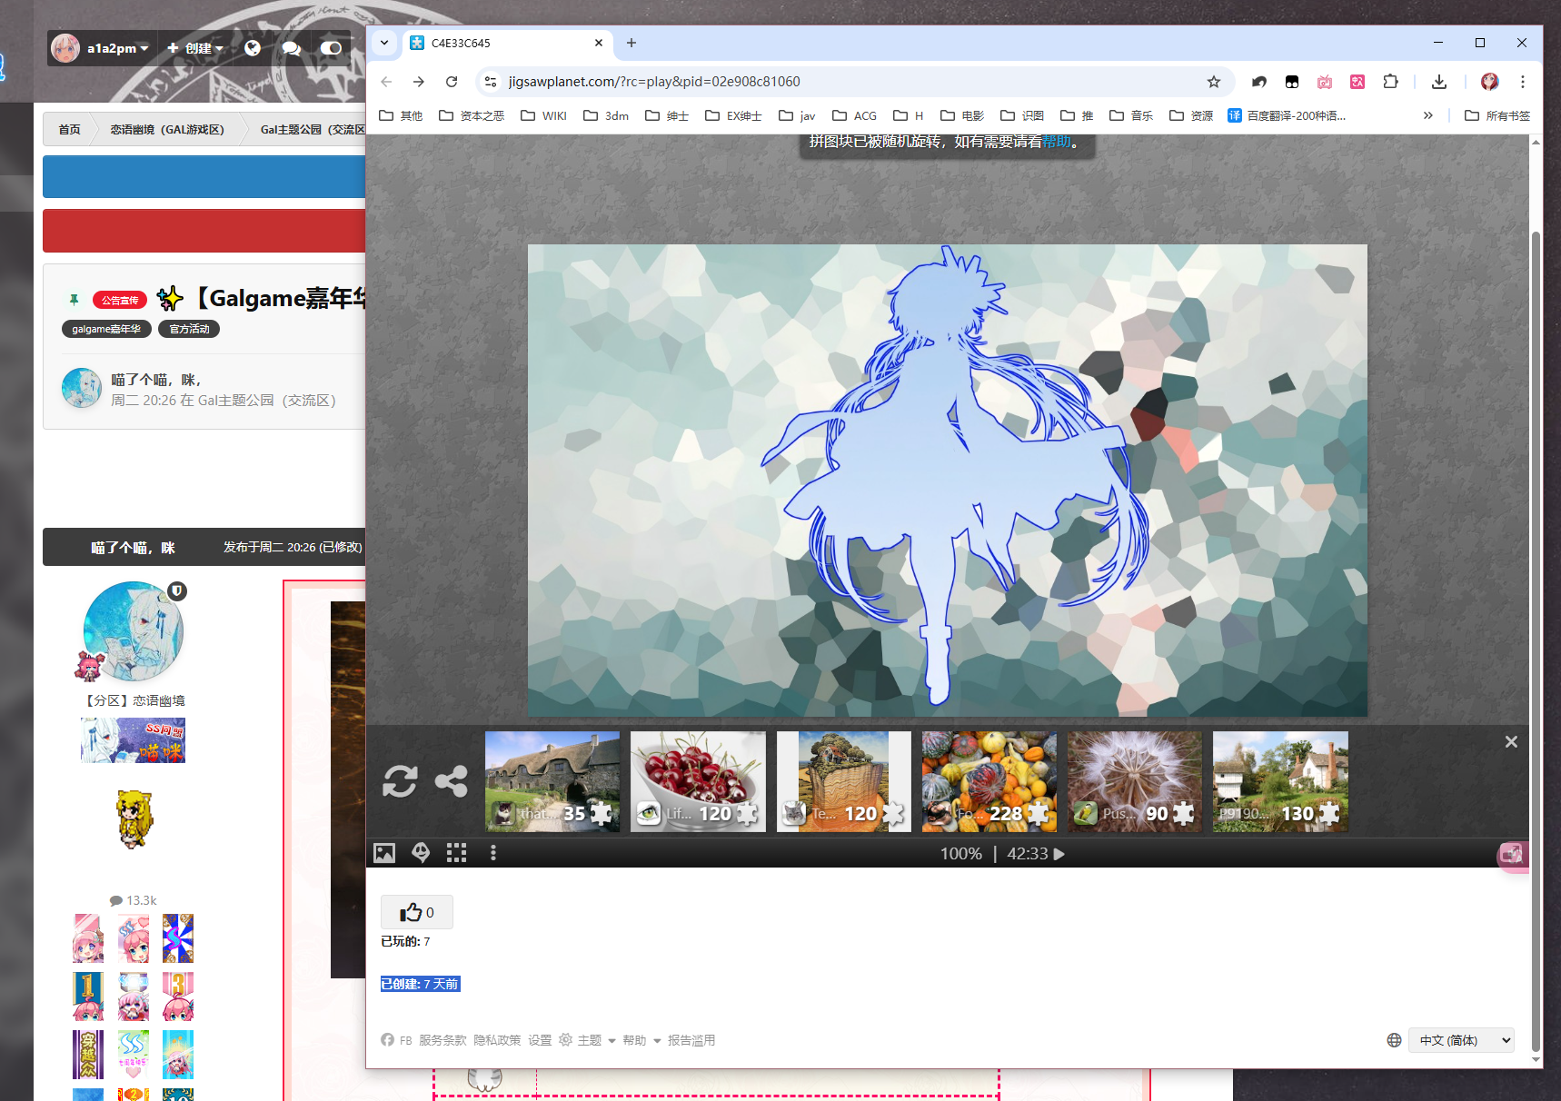
Task: Click the 报告滥用 report abuse link
Action: (x=691, y=1040)
